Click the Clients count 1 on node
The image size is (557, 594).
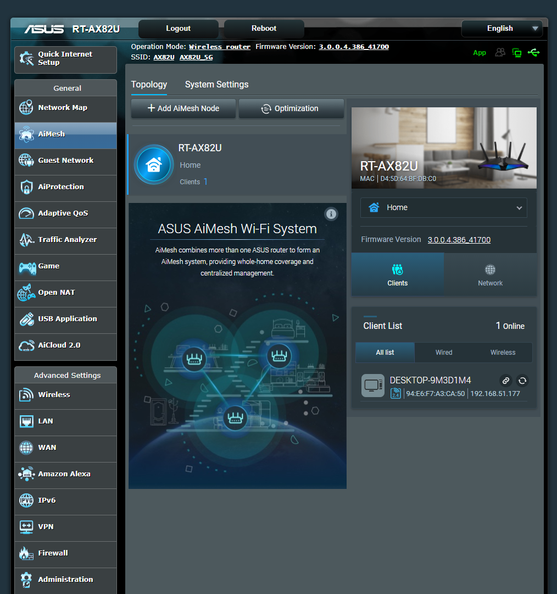click(x=205, y=182)
